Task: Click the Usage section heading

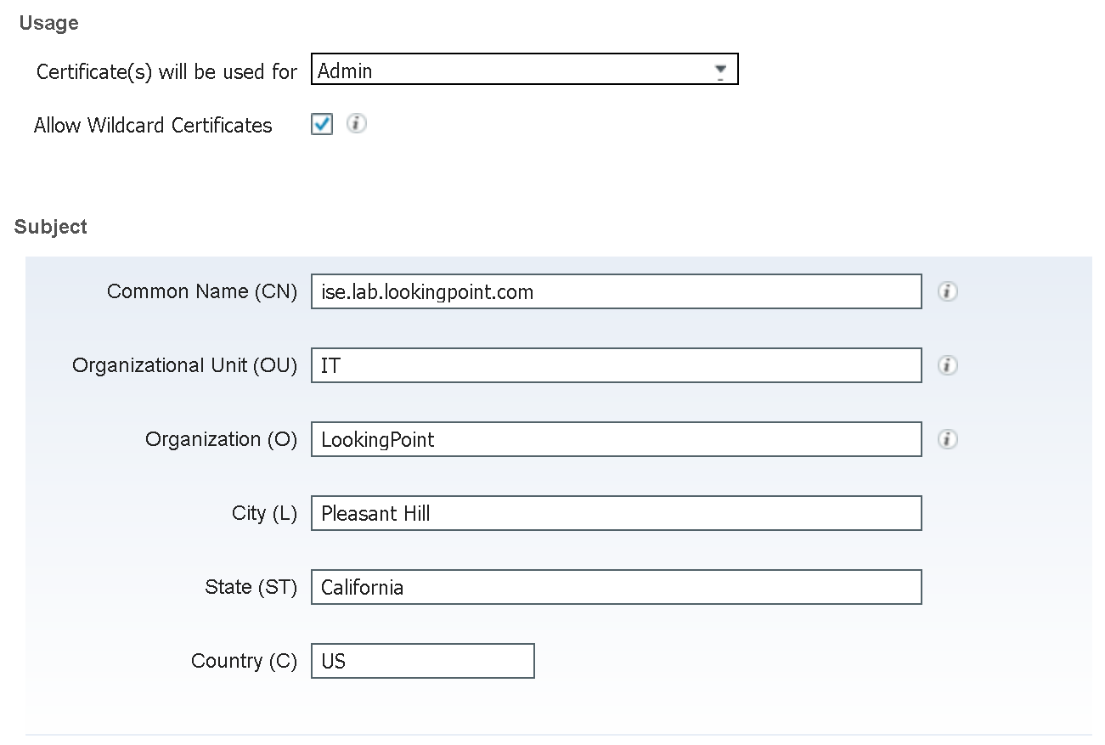Action: (x=48, y=23)
